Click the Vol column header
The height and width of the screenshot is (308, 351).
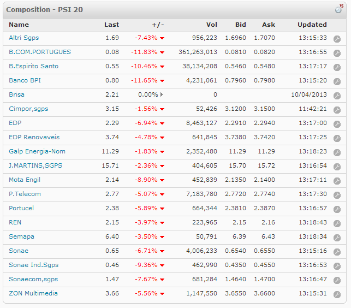tap(212, 25)
